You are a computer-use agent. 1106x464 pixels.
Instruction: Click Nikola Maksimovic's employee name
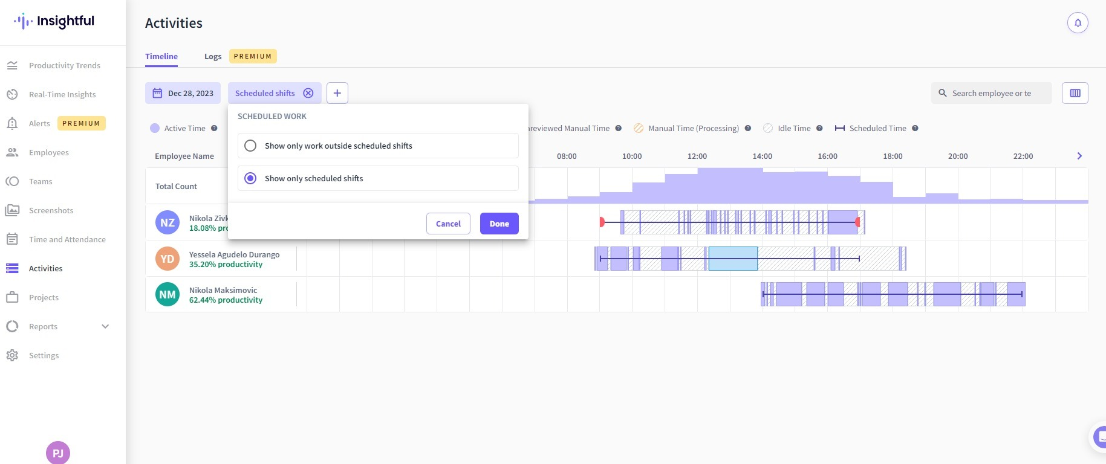[x=223, y=290]
